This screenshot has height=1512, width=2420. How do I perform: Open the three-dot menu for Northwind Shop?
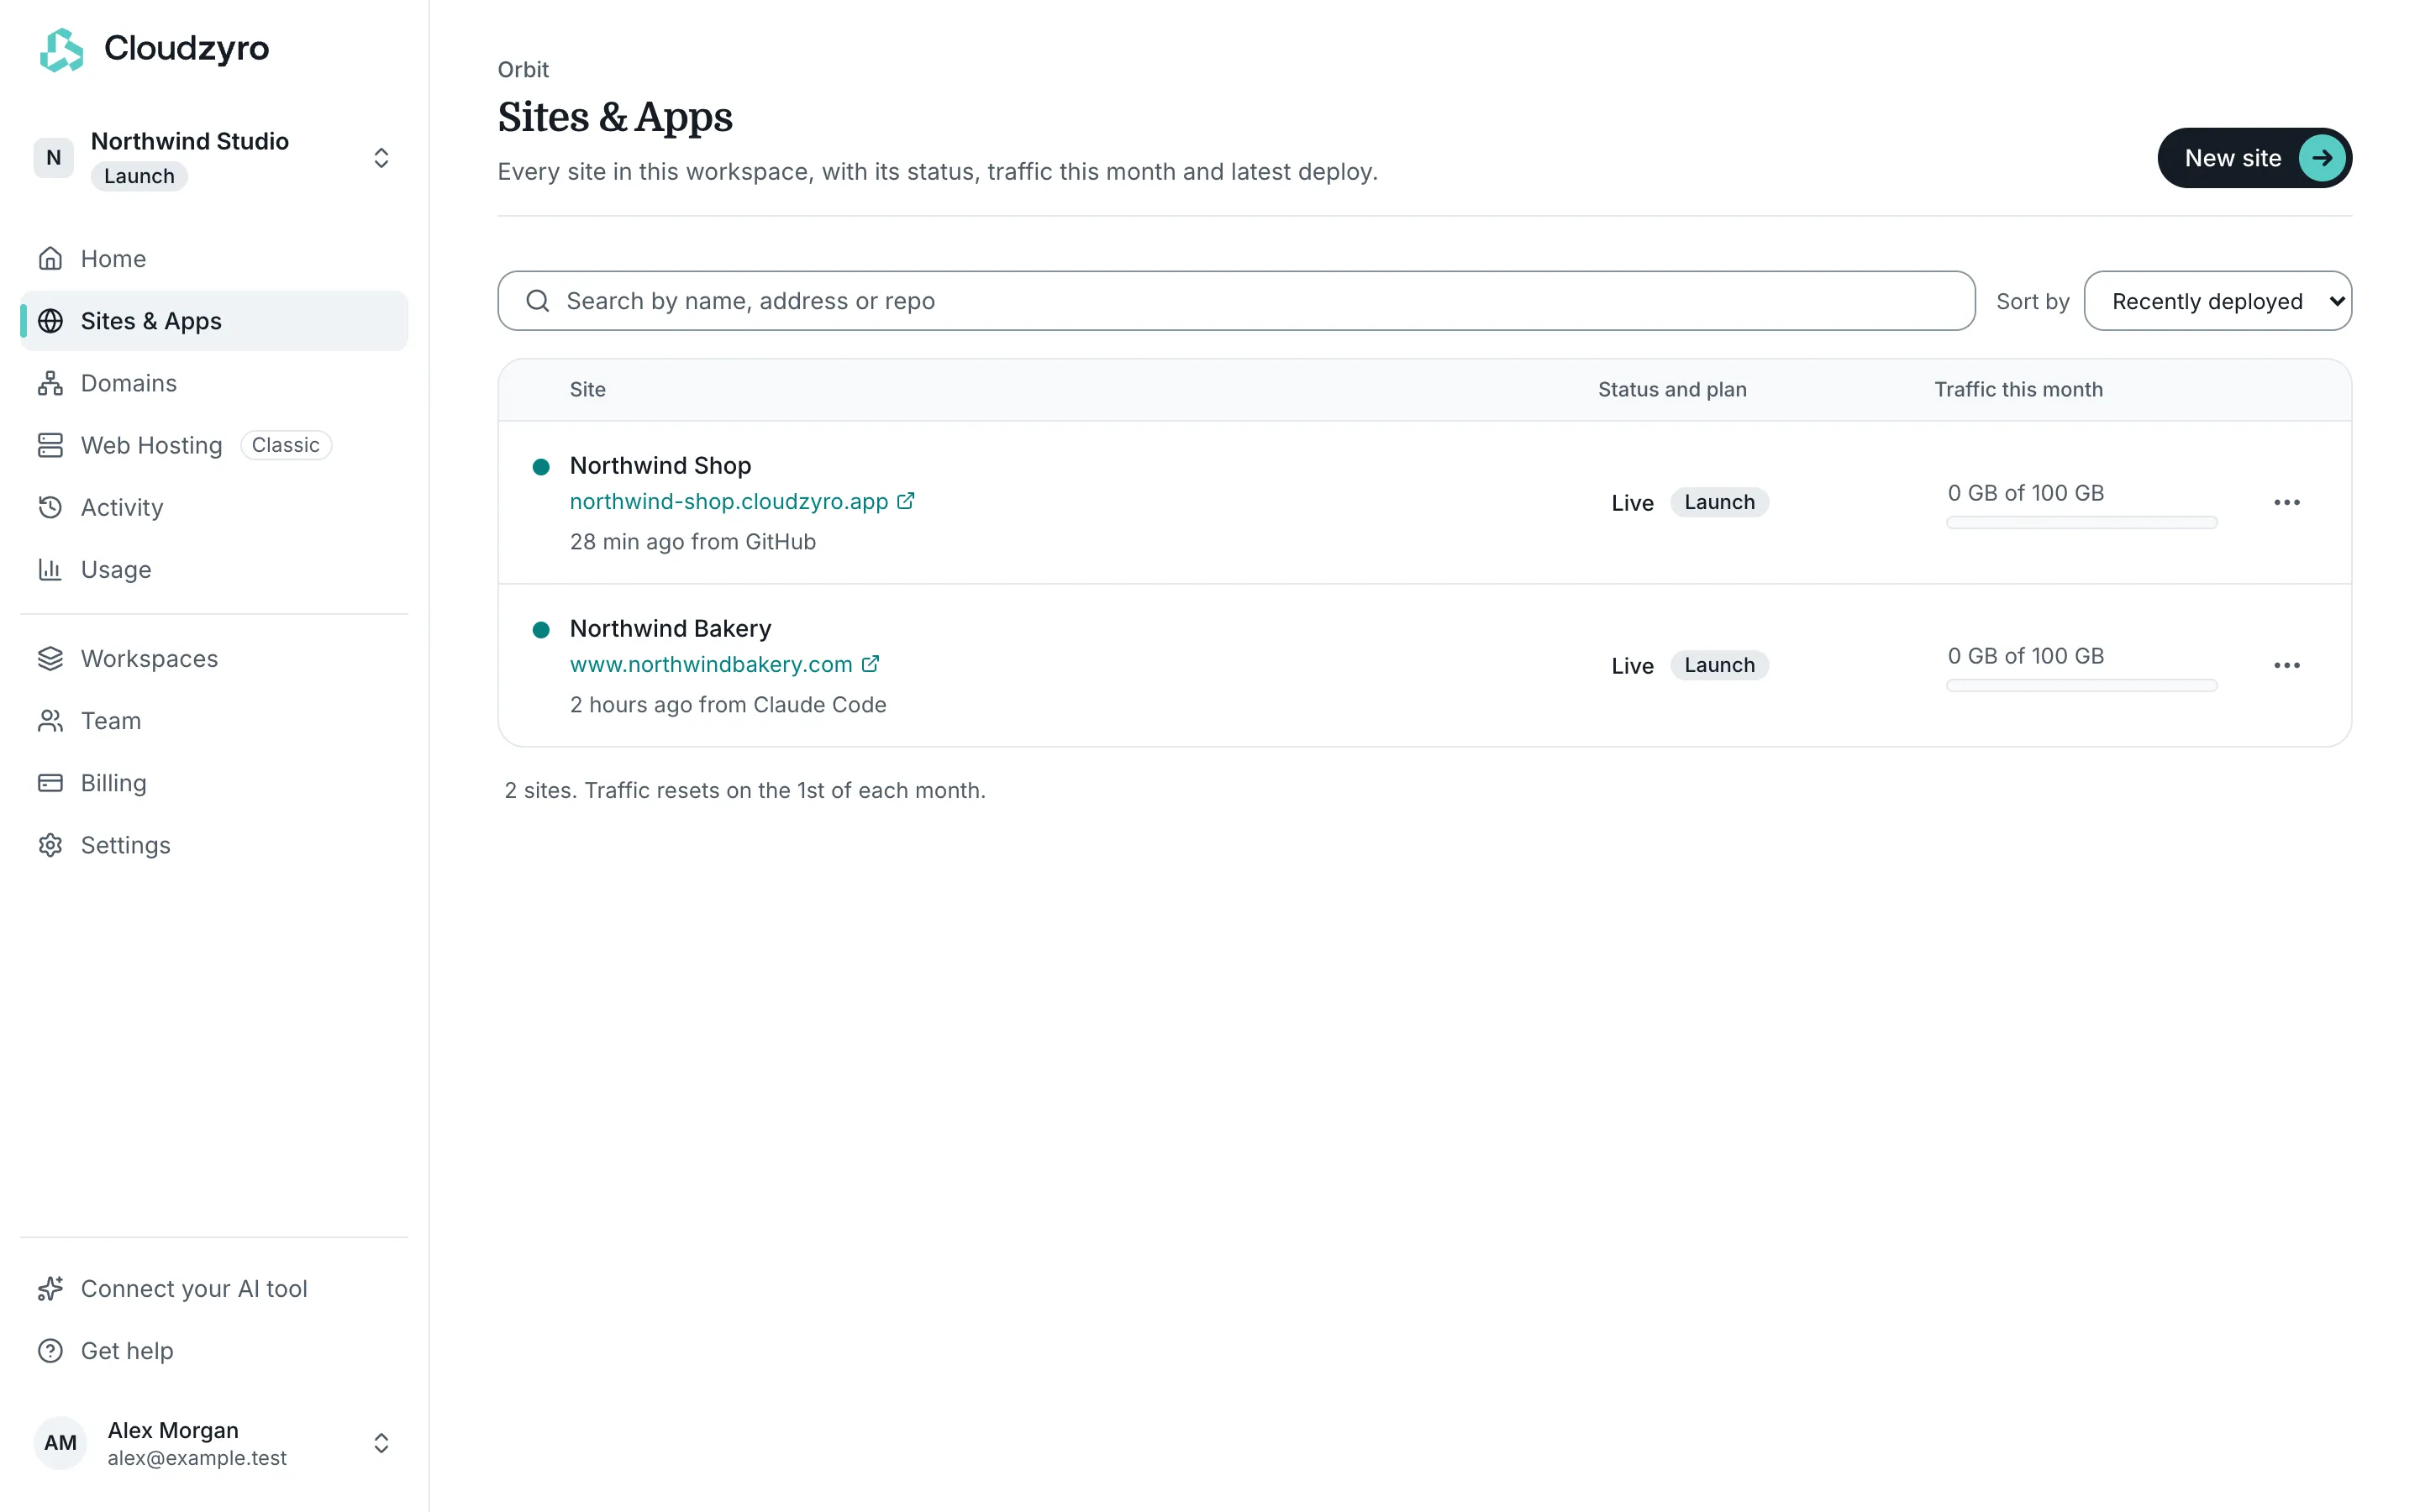(x=2286, y=502)
